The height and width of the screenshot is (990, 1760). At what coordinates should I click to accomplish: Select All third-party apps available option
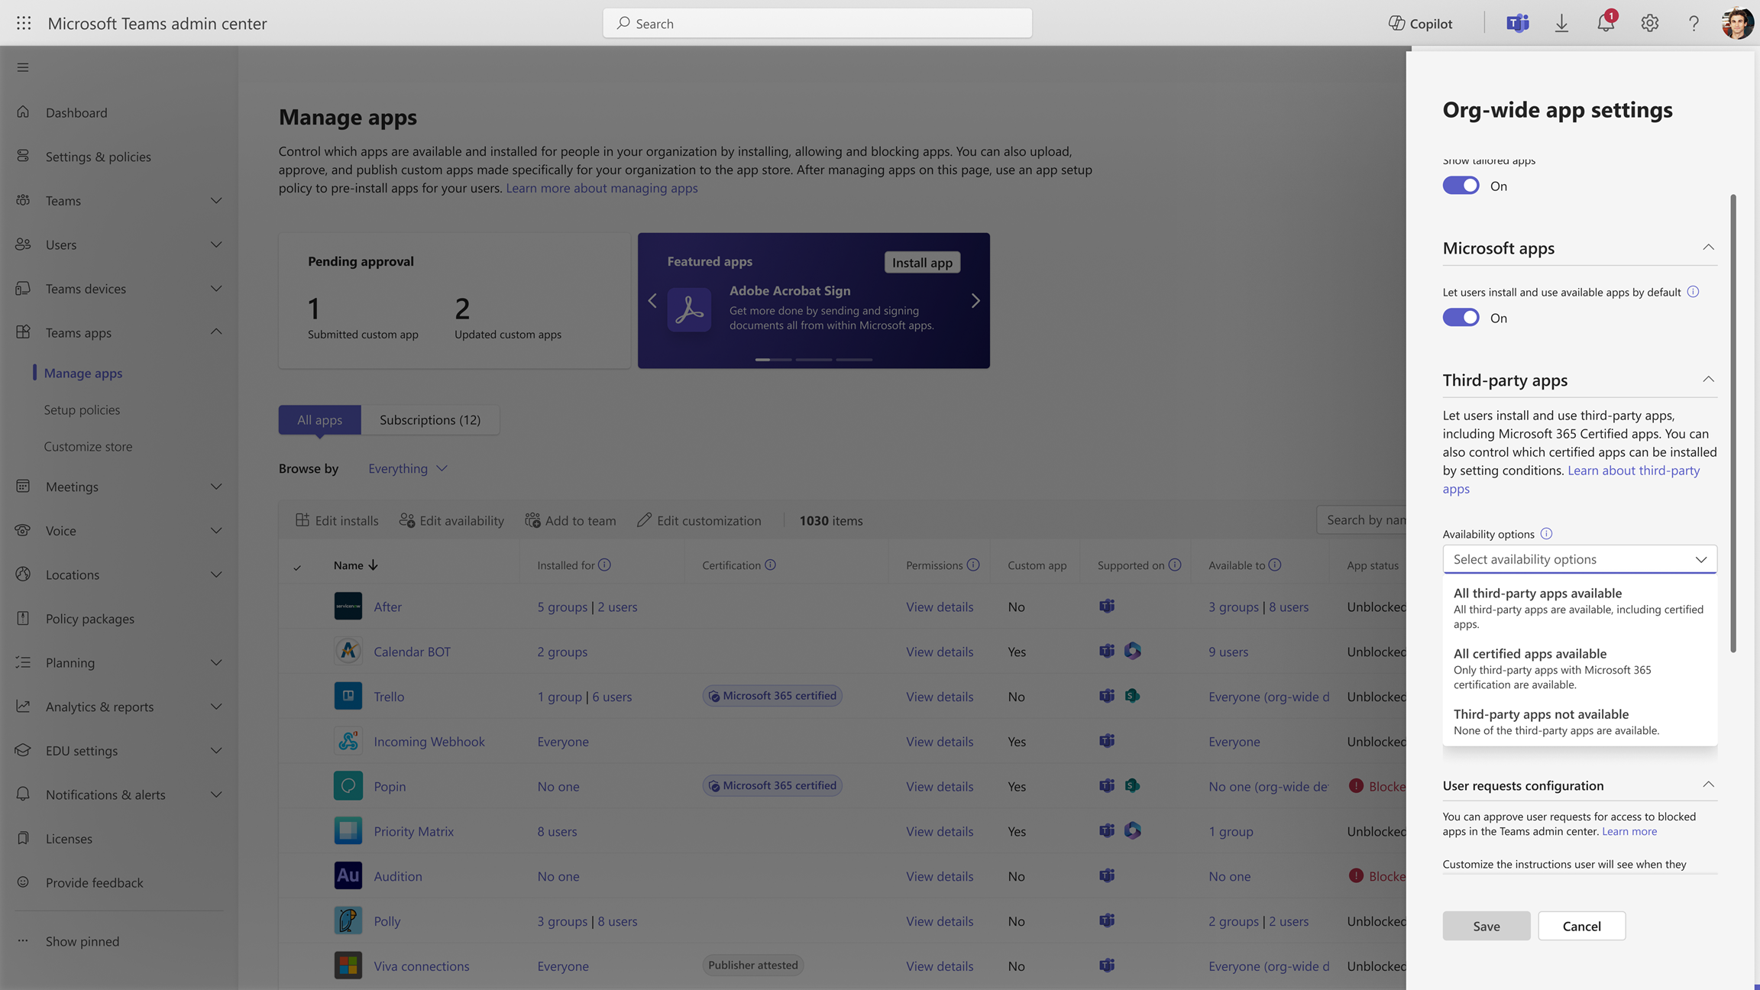pyautogui.click(x=1579, y=607)
